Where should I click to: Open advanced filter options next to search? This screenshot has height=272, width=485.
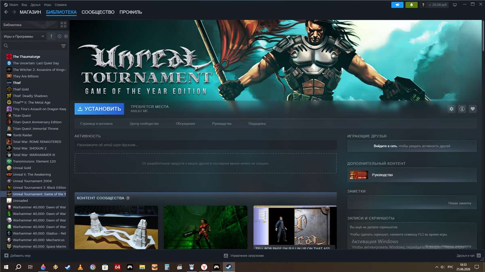pyautogui.click(x=63, y=46)
